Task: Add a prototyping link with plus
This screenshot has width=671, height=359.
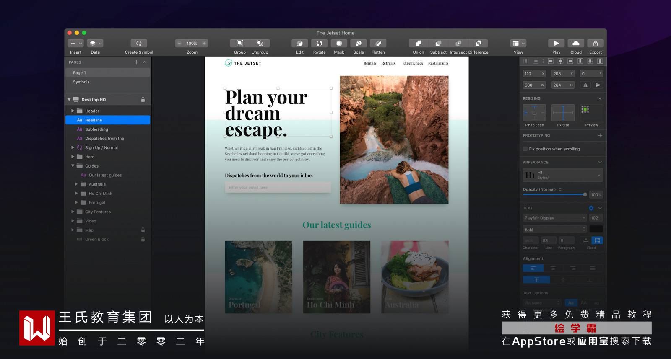Action: (x=600, y=136)
